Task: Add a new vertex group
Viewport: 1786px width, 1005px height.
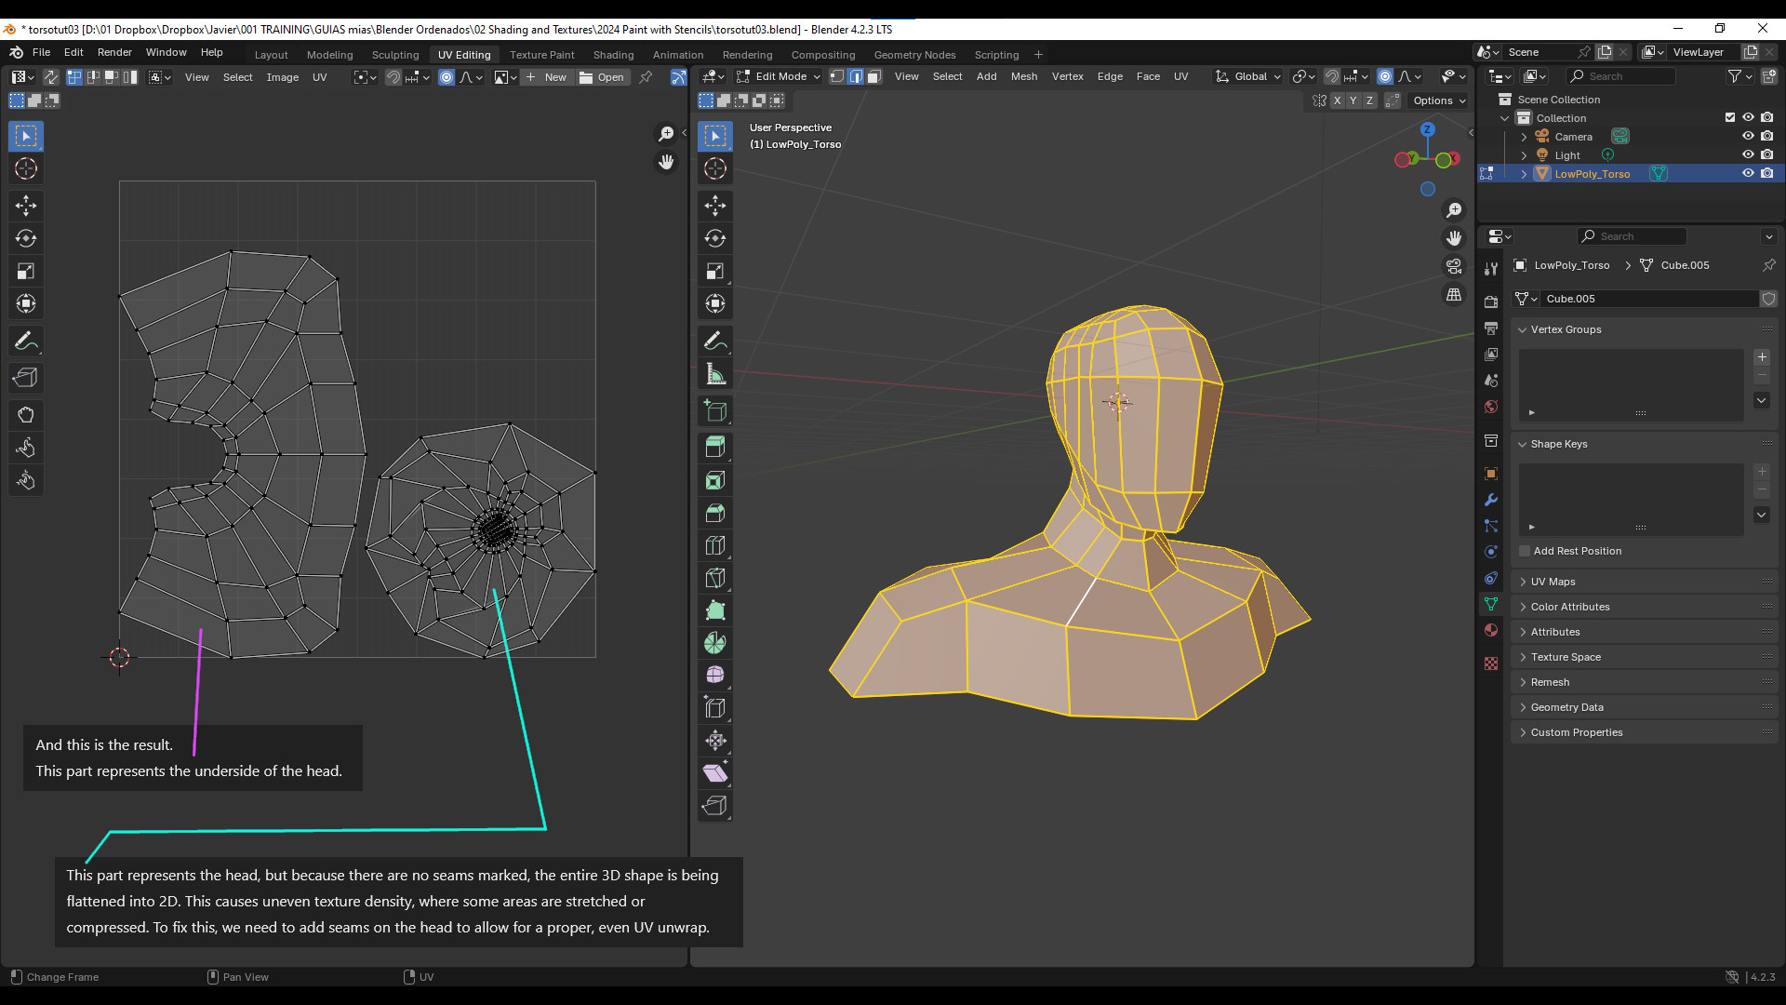Action: pyautogui.click(x=1762, y=357)
